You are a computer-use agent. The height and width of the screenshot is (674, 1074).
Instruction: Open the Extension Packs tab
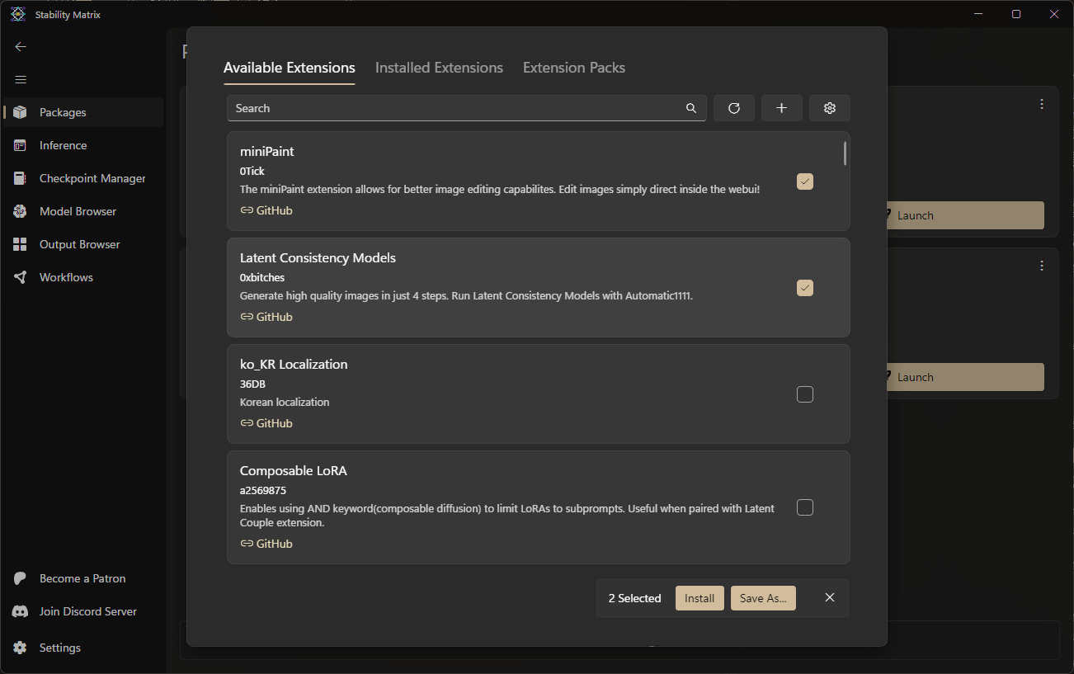coord(574,68)
